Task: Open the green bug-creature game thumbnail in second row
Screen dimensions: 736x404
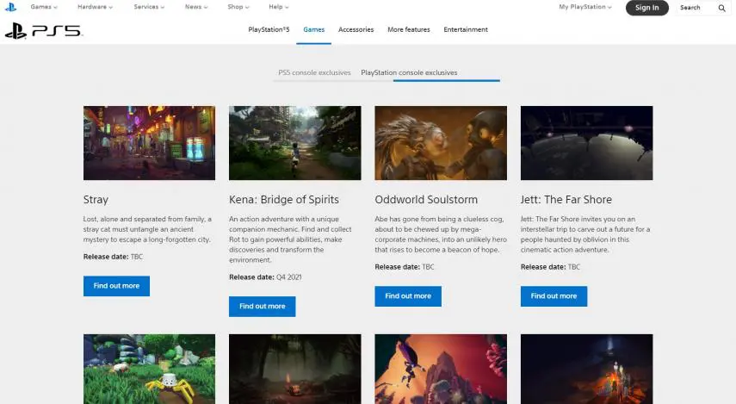Action: point(149,370)
